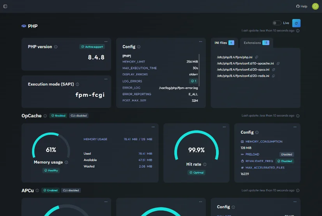Show Hit rate info icon
Screen dimensions: 322x216
click(x=205, y=164)
